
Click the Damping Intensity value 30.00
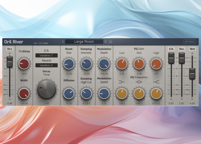pos(86,74)
